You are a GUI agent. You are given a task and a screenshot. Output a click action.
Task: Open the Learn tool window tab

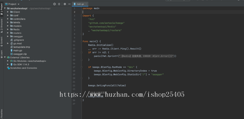pos(2,54)
